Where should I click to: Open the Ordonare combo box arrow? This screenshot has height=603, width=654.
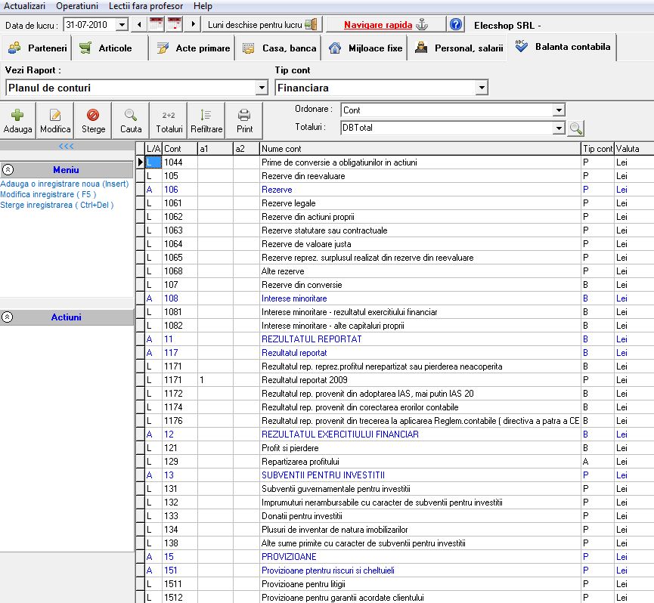click(x=559, y=110)
